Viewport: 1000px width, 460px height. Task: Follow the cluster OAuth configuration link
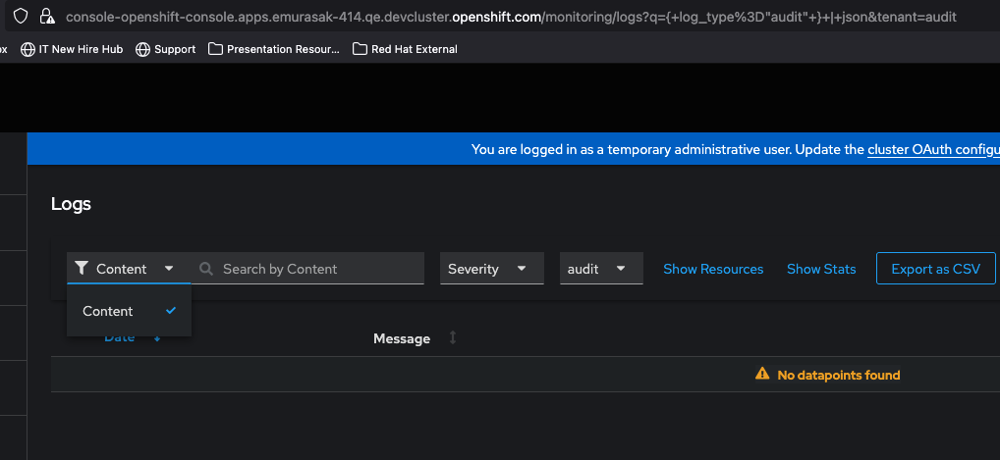point(933,149)
